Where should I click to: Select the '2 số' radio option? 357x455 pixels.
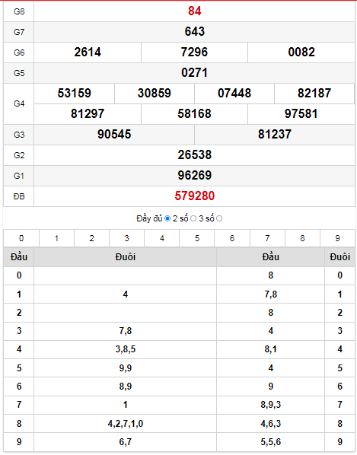[x=193, y=218]
